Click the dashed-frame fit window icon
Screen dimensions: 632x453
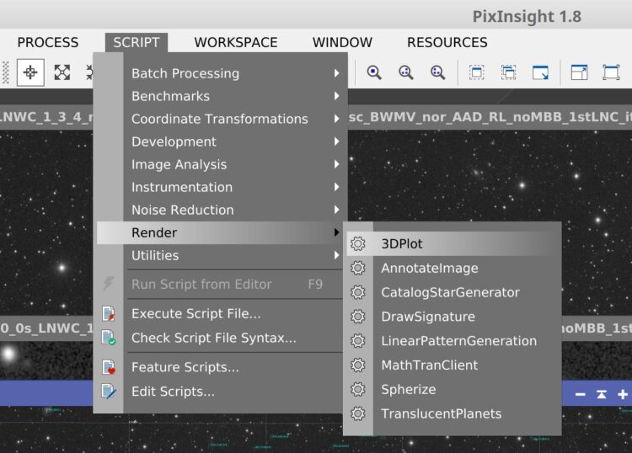click(477, 73)
